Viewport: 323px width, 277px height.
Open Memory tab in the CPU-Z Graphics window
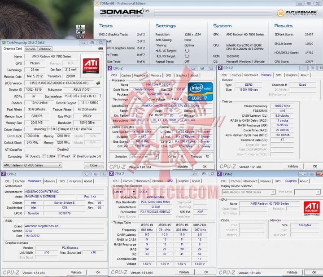point(265,181)
